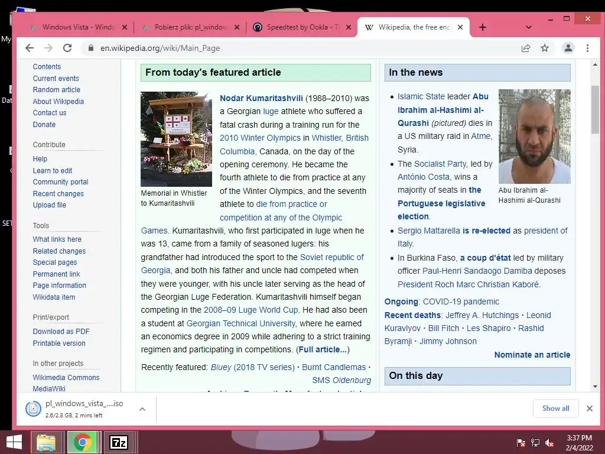Viewport: 605px width, 454px height.
Task: View site info via the lock icon
Action: [x=90, y=48]
